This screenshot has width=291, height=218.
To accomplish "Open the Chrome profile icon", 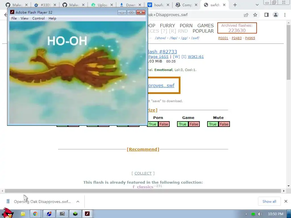I will [276, 15].
